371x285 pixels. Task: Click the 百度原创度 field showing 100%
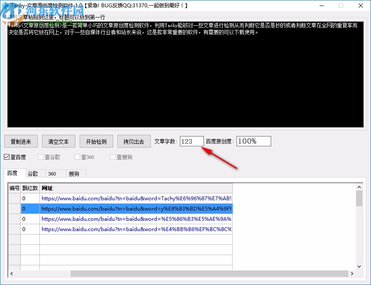(254, 141)
